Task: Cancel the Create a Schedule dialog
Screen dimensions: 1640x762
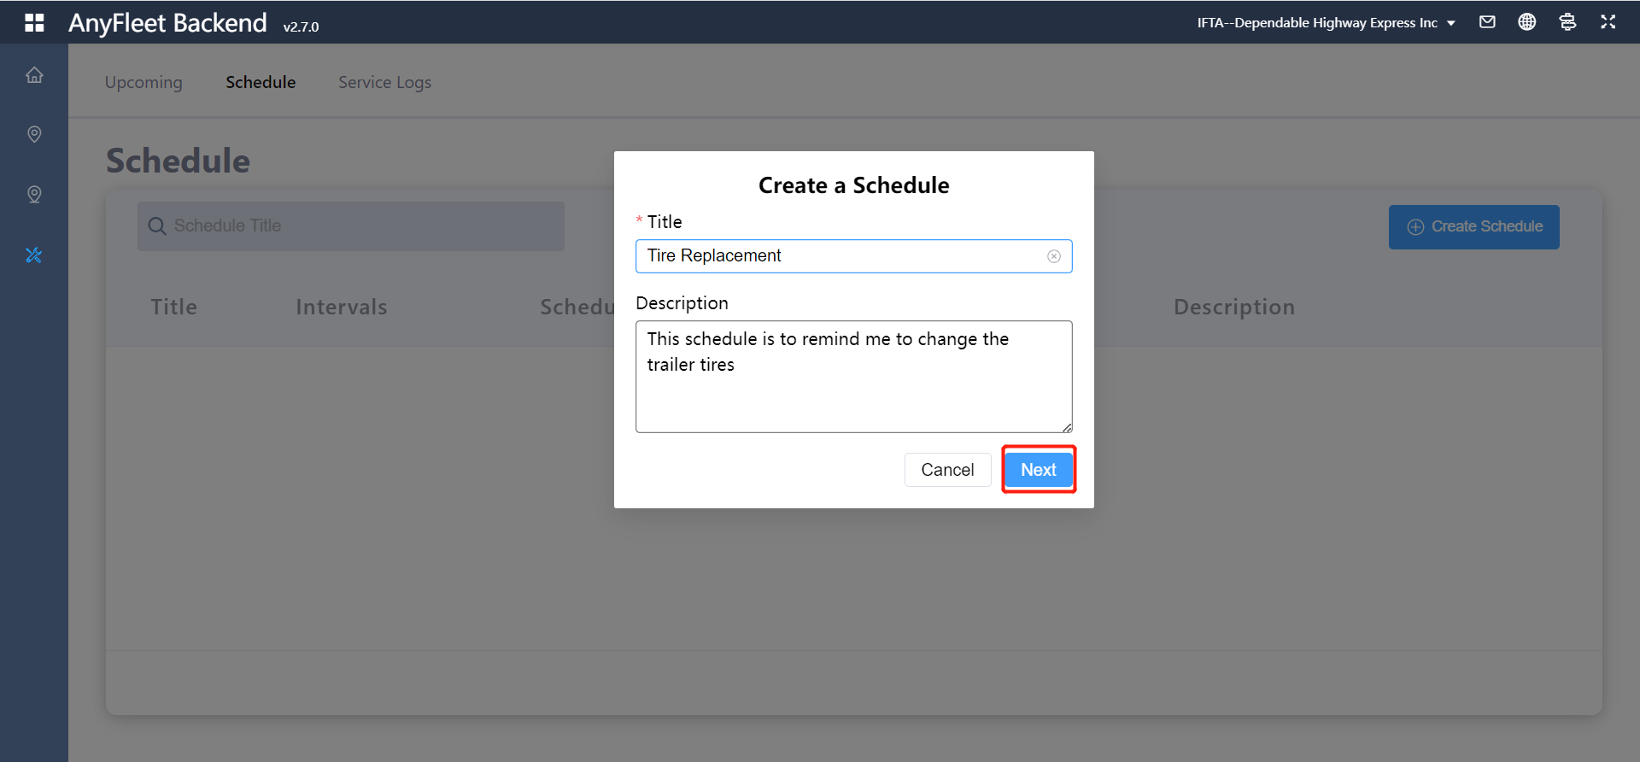Action: (947, 470)
